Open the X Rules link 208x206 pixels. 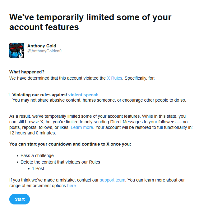114,78
